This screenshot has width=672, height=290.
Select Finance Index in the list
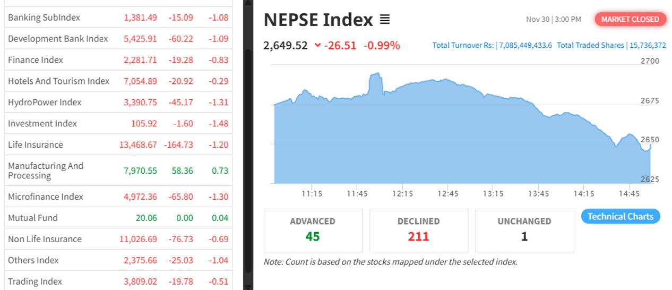[x=36, y=60]
